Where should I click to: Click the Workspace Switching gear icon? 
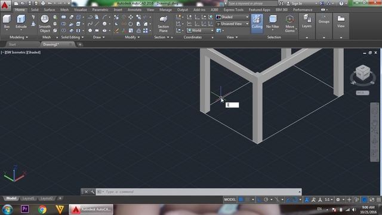(x=338, y=199)
